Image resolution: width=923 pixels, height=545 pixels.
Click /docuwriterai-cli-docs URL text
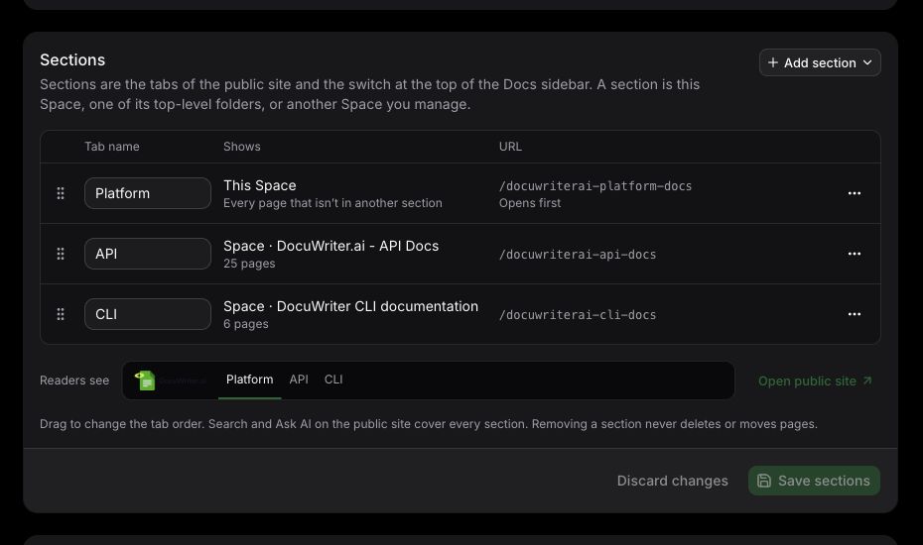(x=578, y=314)
